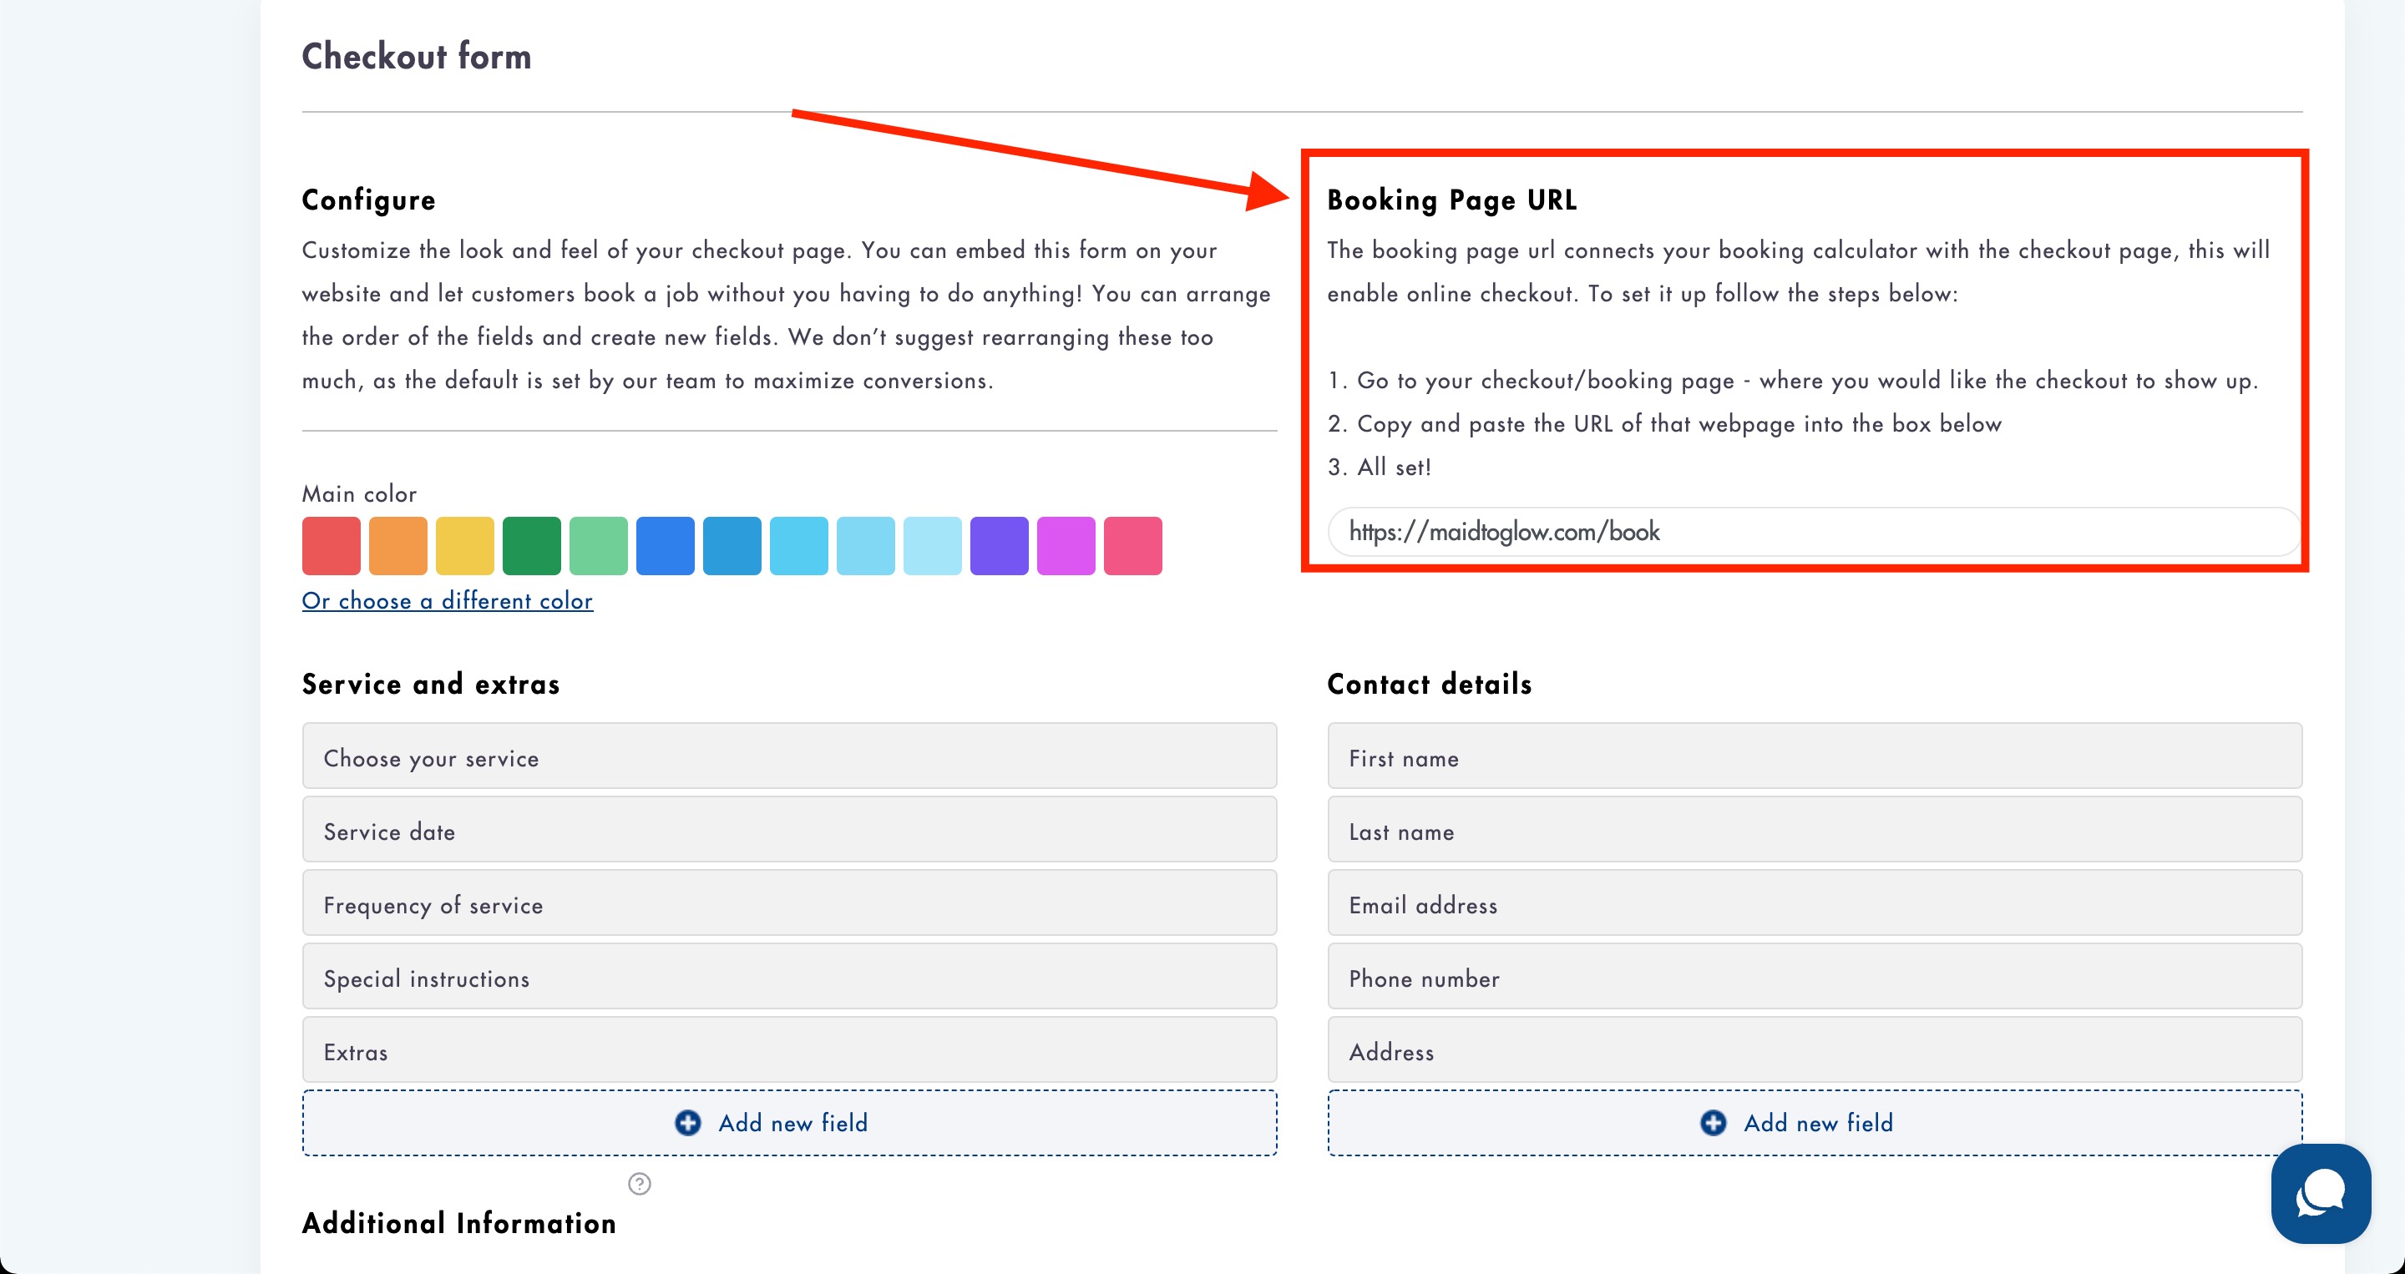Viewport: 2405px width, 1274px height.
Task: Open the 'Or choose a different color' link
Action: tap(448, 600)
